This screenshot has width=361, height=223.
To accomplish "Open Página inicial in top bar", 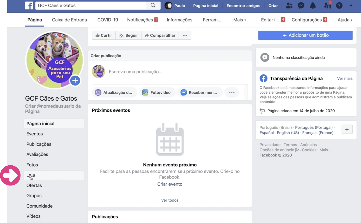I will 206,5.
